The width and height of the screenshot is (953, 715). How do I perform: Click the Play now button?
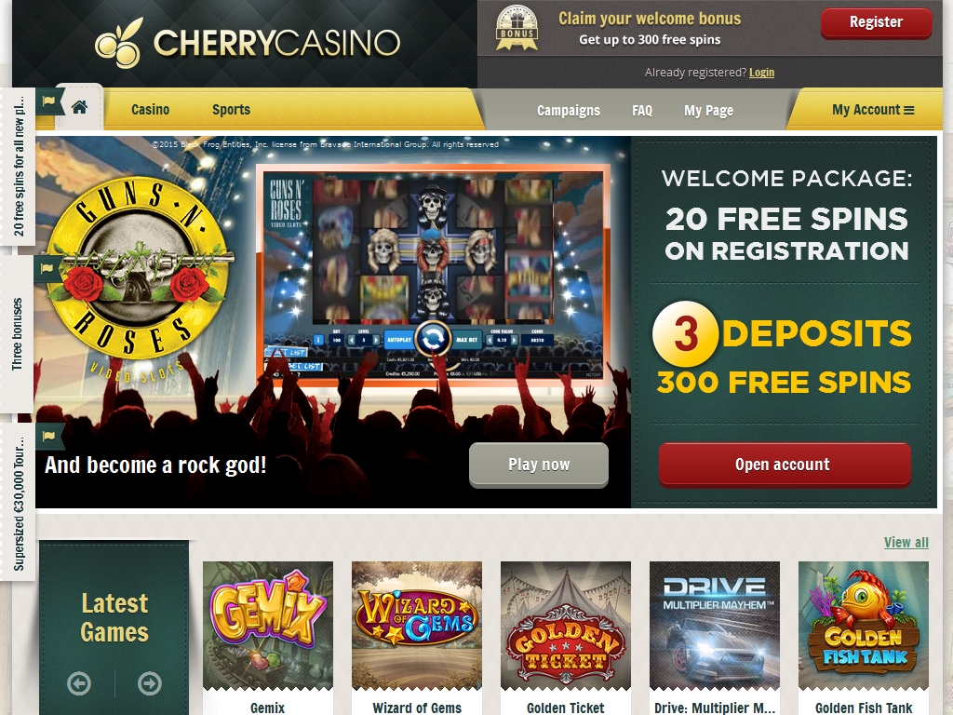(x=539, y=465)
